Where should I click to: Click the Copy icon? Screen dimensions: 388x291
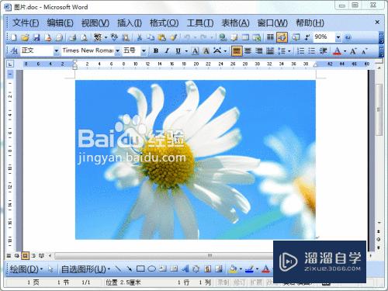151,38
